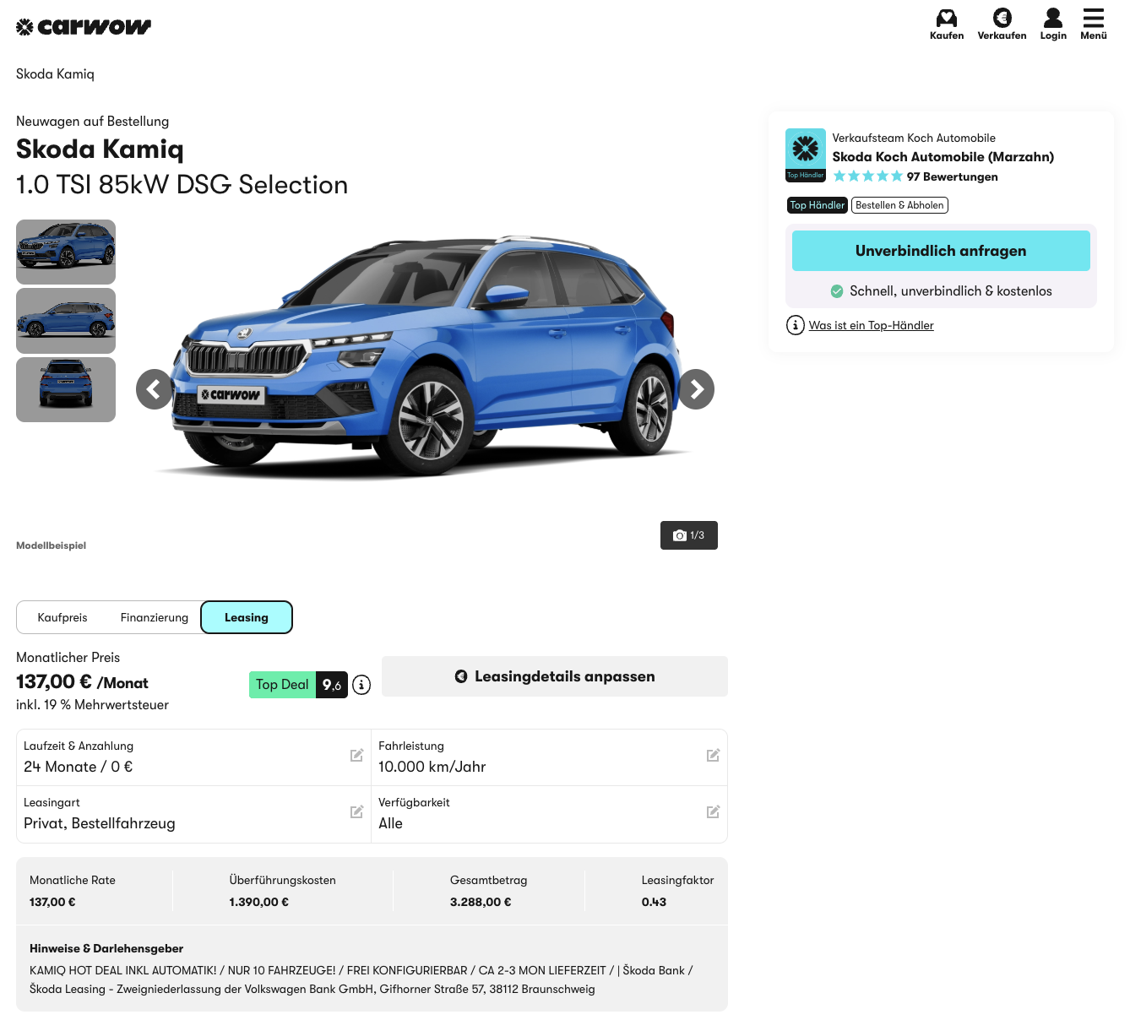Image resolution: width=1130 pixels, height=1020 pixels.
Task: Click the carwow logo
Action: [84, 27]
